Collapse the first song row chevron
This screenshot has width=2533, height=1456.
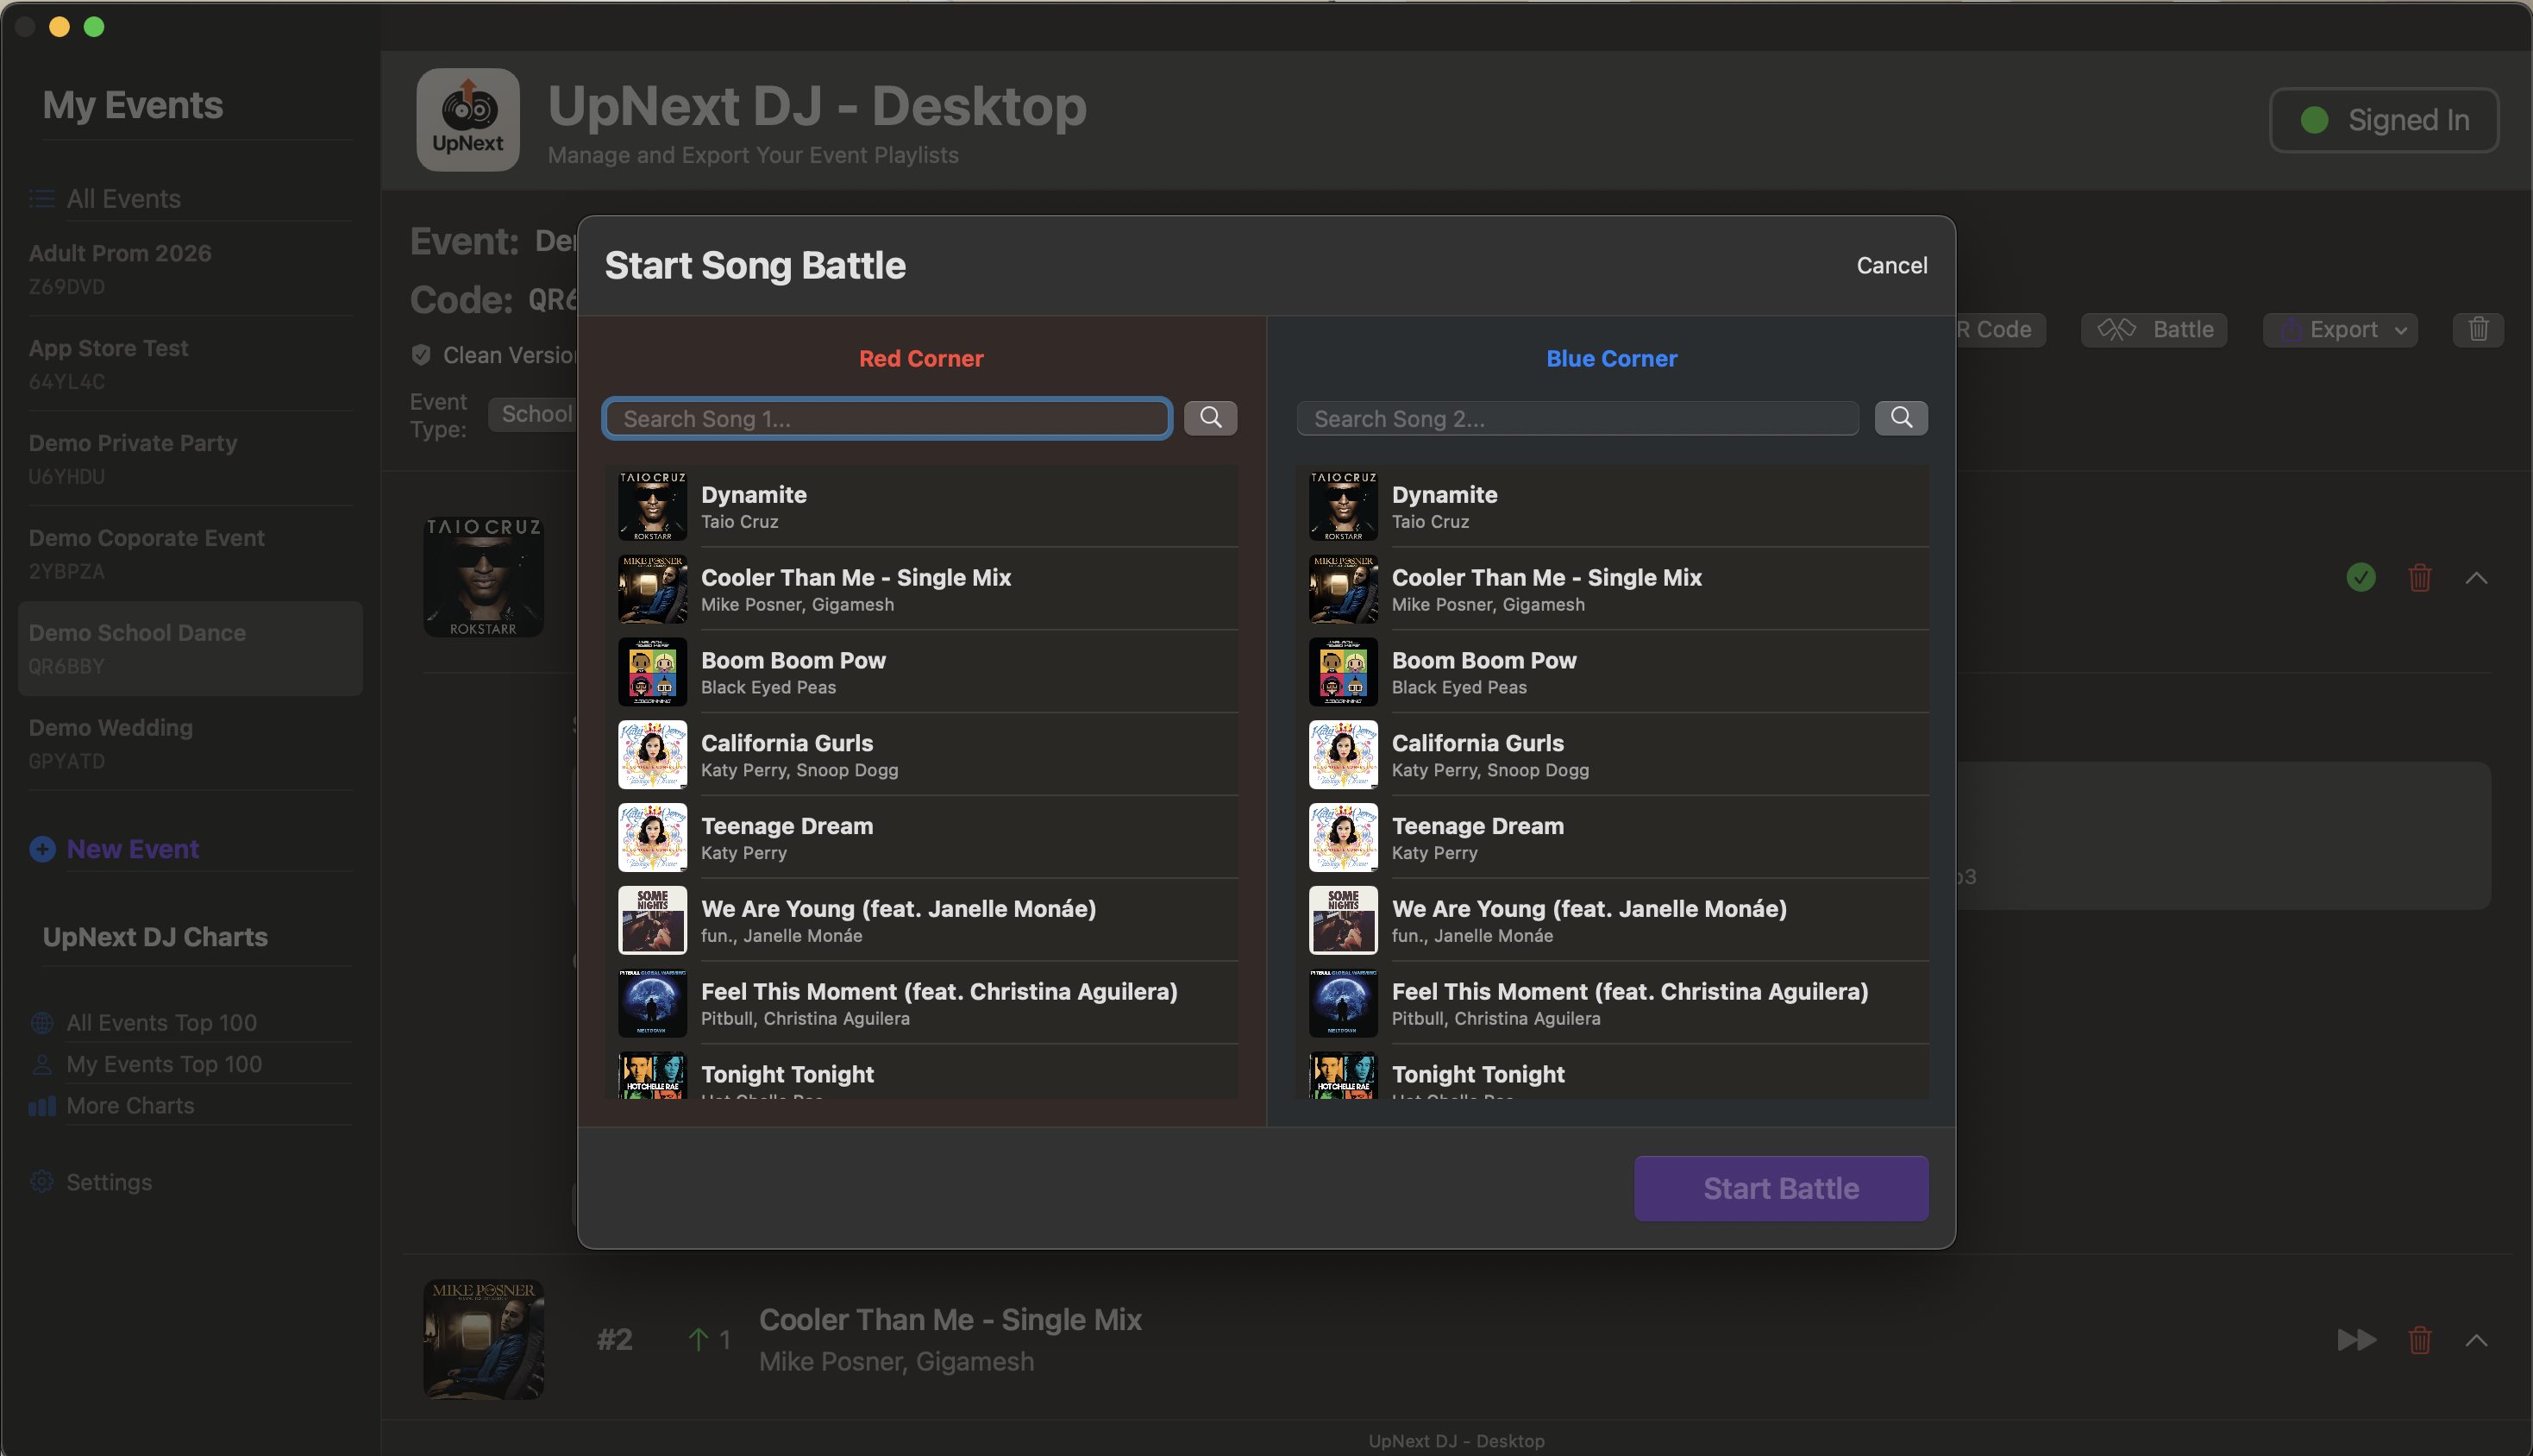pyautogui.click(x=2475, y=577)
